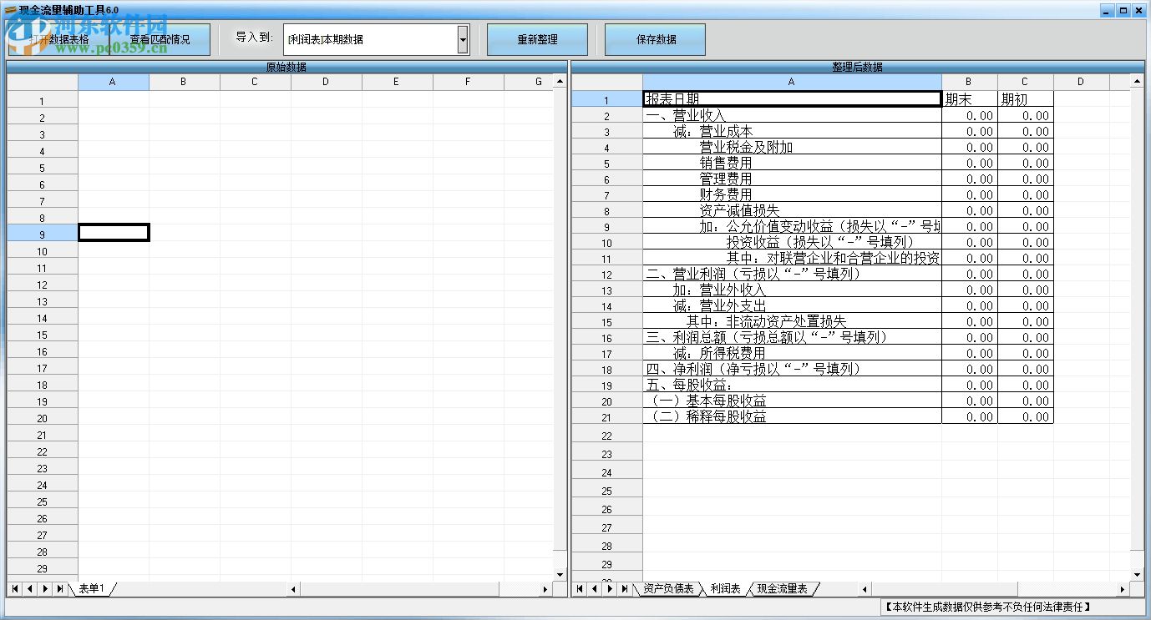Maximize the 现金流量辅助工具 window
The image size is (1151, 620).
tap(1123, 10)
